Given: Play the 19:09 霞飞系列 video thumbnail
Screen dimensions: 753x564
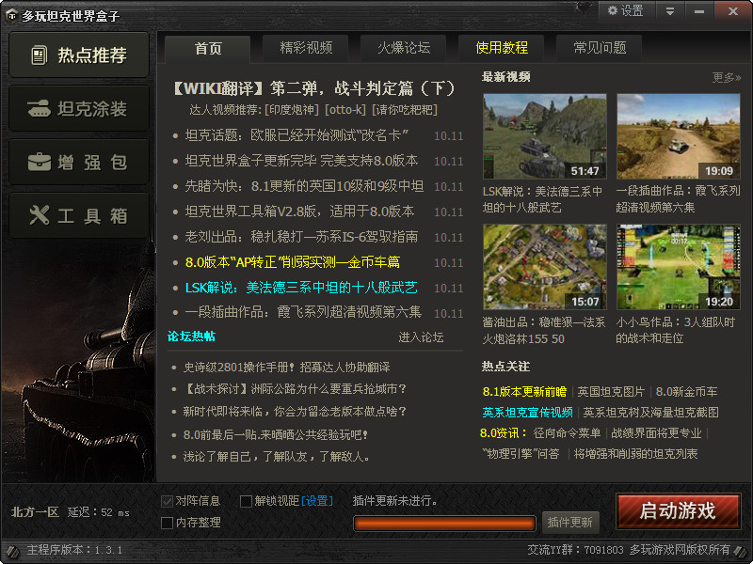Looking at the screenshot, I should tap(678, 136).
